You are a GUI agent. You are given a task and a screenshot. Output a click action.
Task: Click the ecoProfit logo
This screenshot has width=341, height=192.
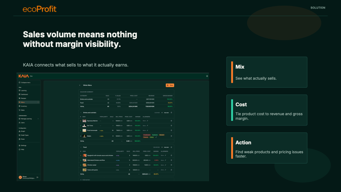pyautogui.click(x=39, y=9)
